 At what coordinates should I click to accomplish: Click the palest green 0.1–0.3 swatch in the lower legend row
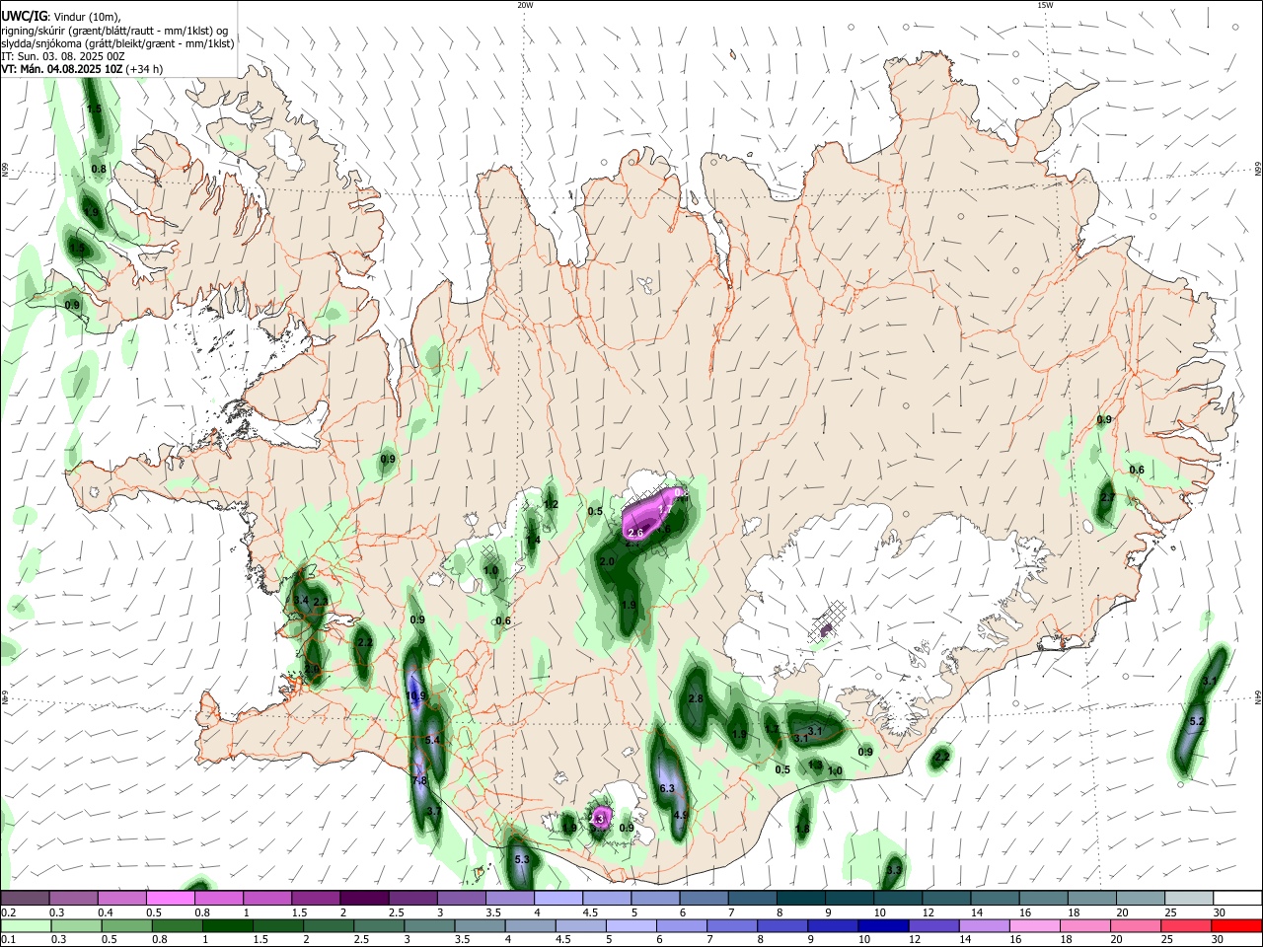(x=26, y=925)
